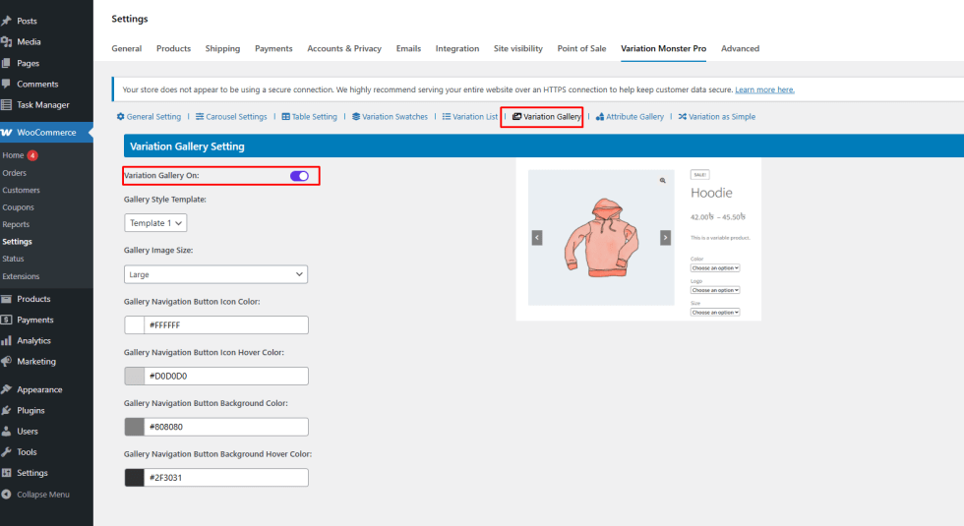Open the Gallery Style Template dropdown
Screen dimensions: 964x526
(x=155, y=223)
